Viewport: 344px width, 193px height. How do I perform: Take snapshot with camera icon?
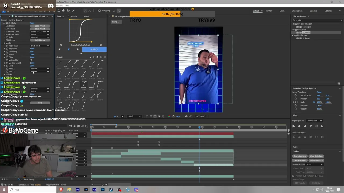click(186, 116)
